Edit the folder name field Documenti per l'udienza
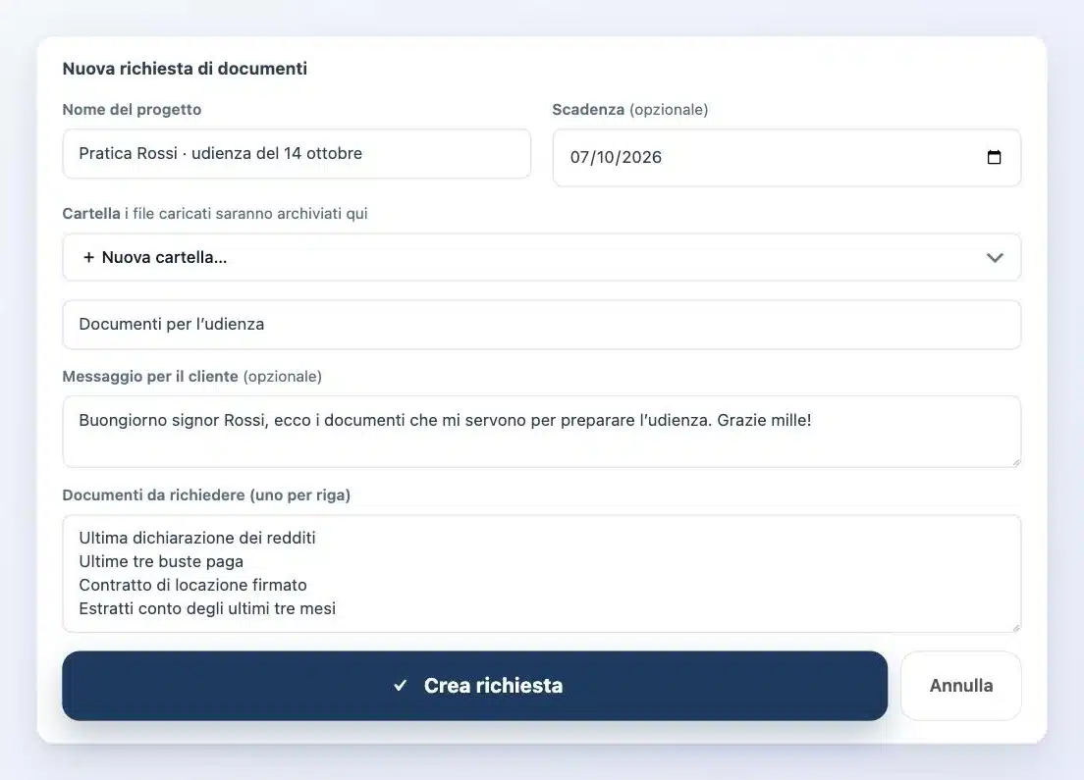The image size is (1084, 780). (541, 324)
